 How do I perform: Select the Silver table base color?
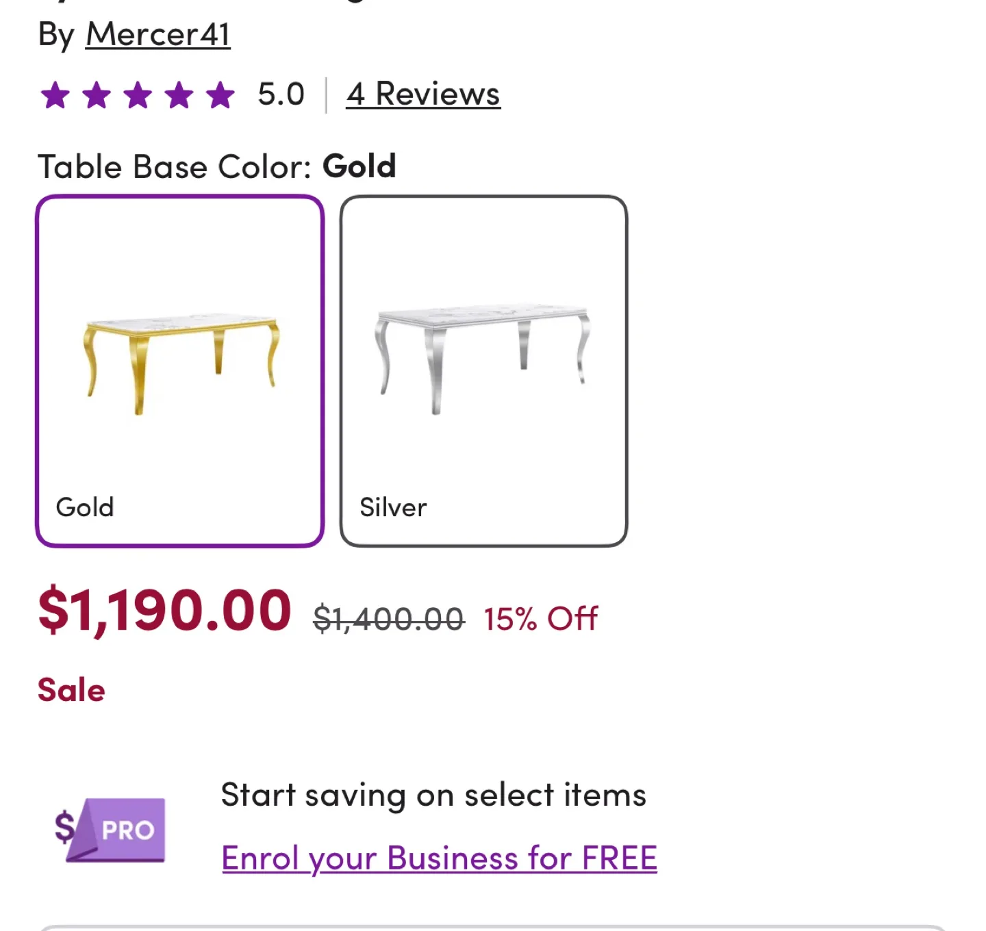pos(484,370)
